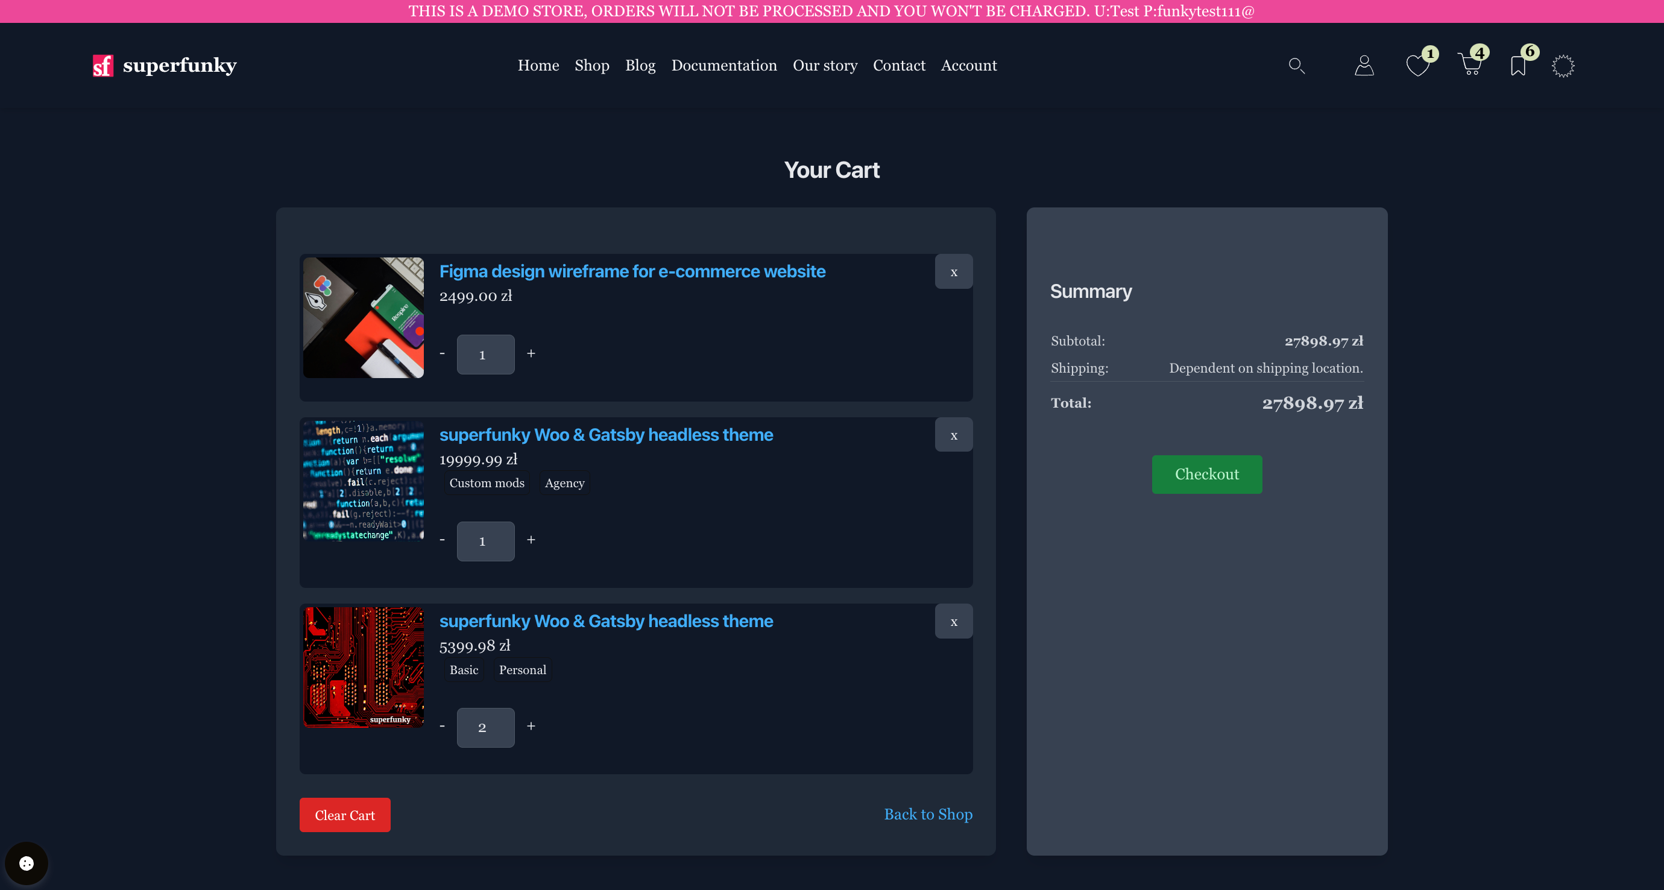Open the bookmarks icon showing 6
This screenshot has height=890, width=1664.
point(1517,65)
